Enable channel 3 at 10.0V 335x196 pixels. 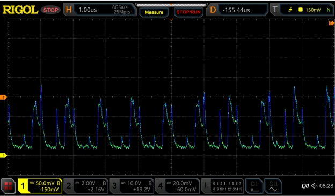tap(132, 186)
